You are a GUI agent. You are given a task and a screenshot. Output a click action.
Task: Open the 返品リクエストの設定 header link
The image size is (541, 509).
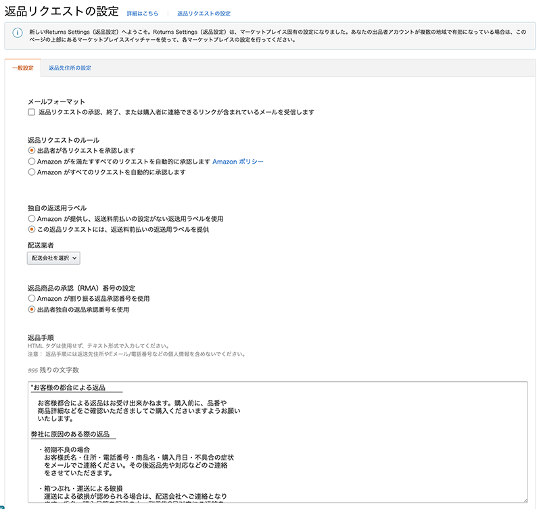204,14
